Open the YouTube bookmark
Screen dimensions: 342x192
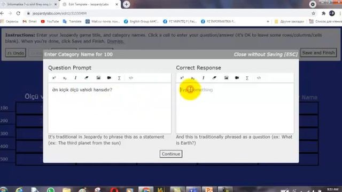coord(50,21)
